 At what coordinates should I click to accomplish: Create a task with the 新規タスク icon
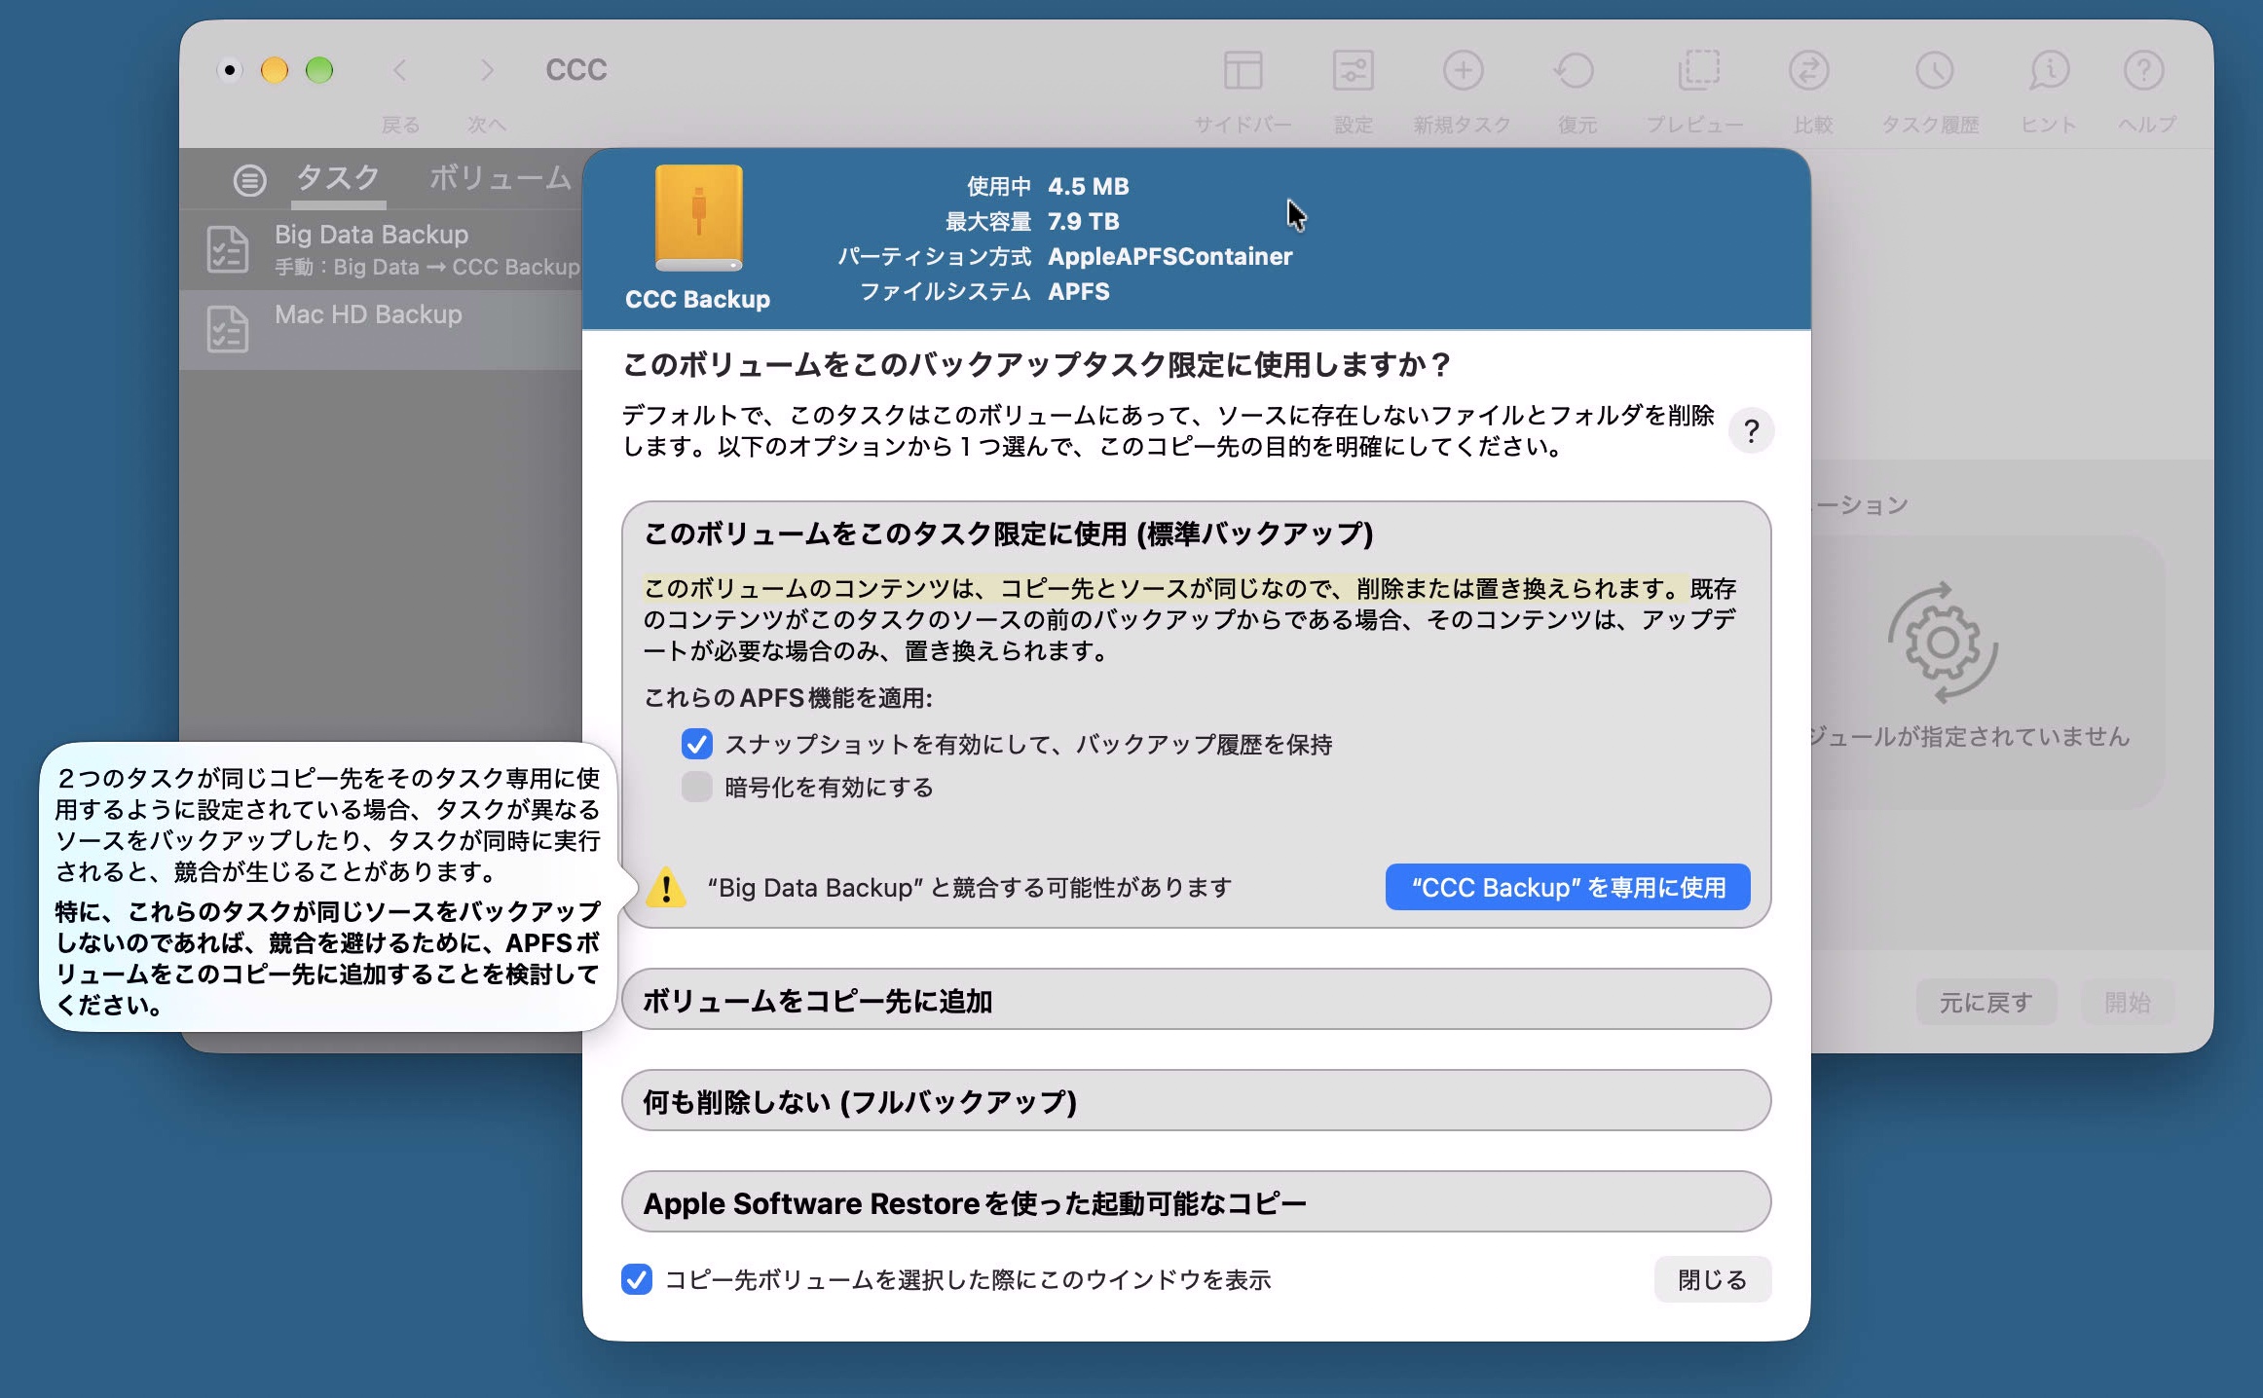[1463, 71]
